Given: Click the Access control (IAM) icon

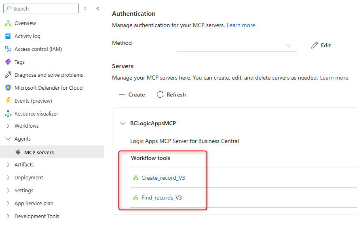Looking at the screenshot, I should click(x=8, y=49).
